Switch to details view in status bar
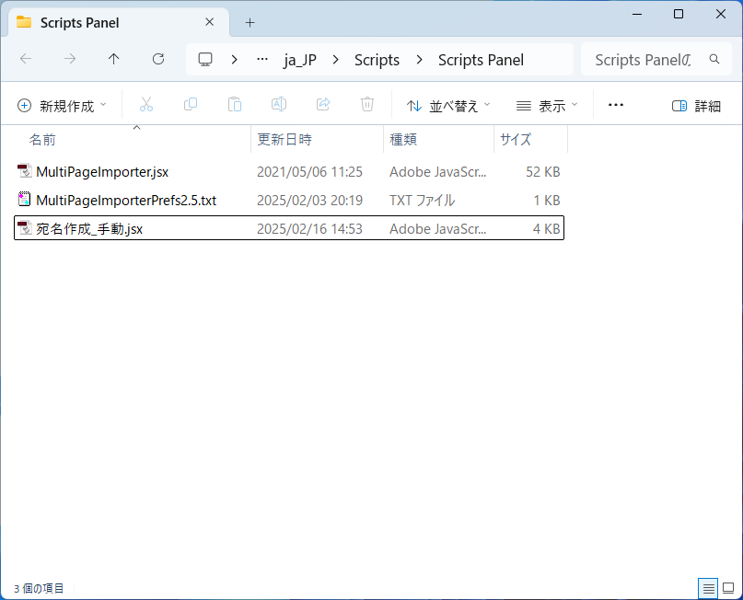743x600 pixels. (708, 588)
